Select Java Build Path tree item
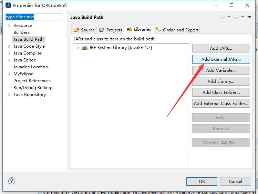The height and width of the screenshot is (194, 258). pyautogui.click(x=29, y=39)
